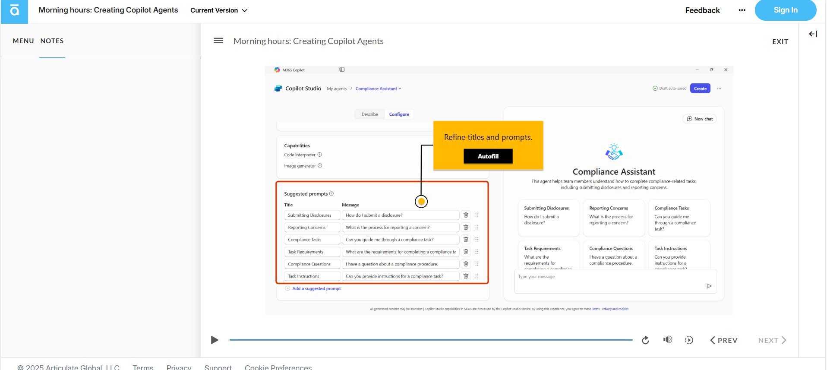Open the more options ellipsis in the header
The height and width of the screenshot is (370, 827).
click(x=742, y=10)
